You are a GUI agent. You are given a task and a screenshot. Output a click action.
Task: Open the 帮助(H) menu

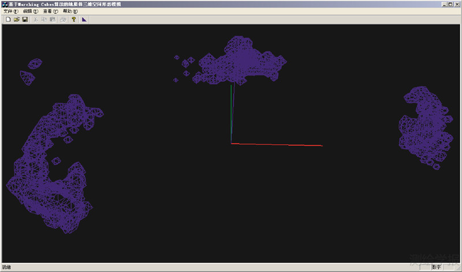pyautogui.click(x=70, y=12)
